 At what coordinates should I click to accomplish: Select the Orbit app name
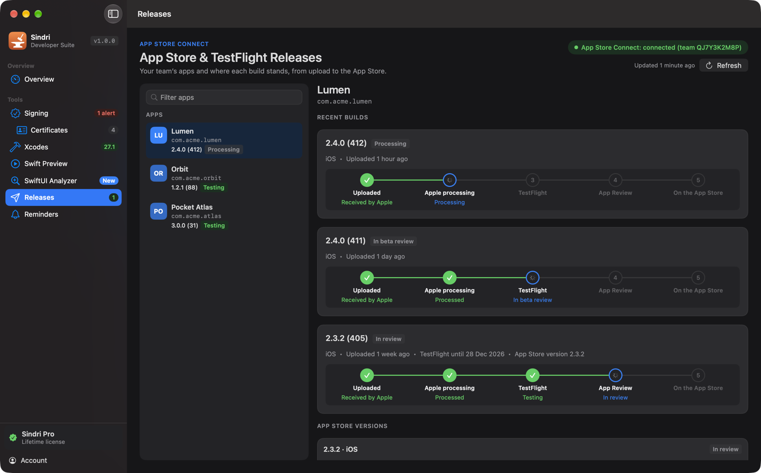click(x=180, y=169)
